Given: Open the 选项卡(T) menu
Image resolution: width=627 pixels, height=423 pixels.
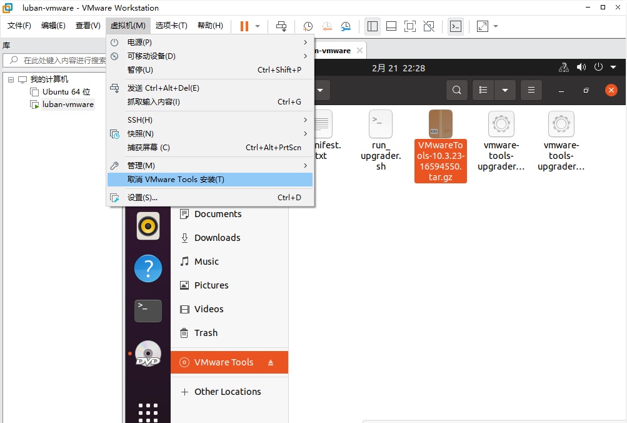Looking at the screenshot, I should pos(171,26).
